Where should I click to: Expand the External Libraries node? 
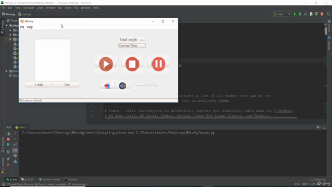tap(7, 71)
